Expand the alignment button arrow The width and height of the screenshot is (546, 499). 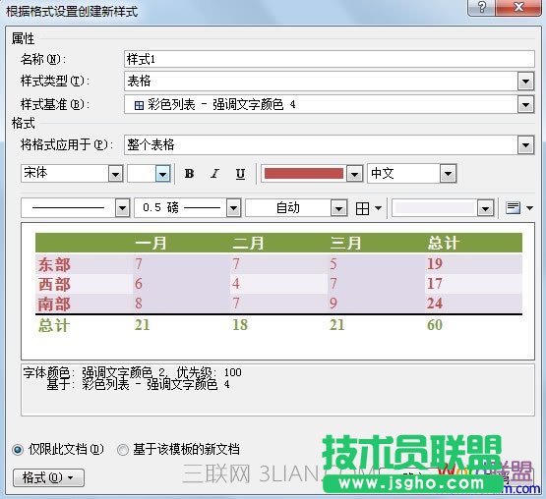coord(529,208)
